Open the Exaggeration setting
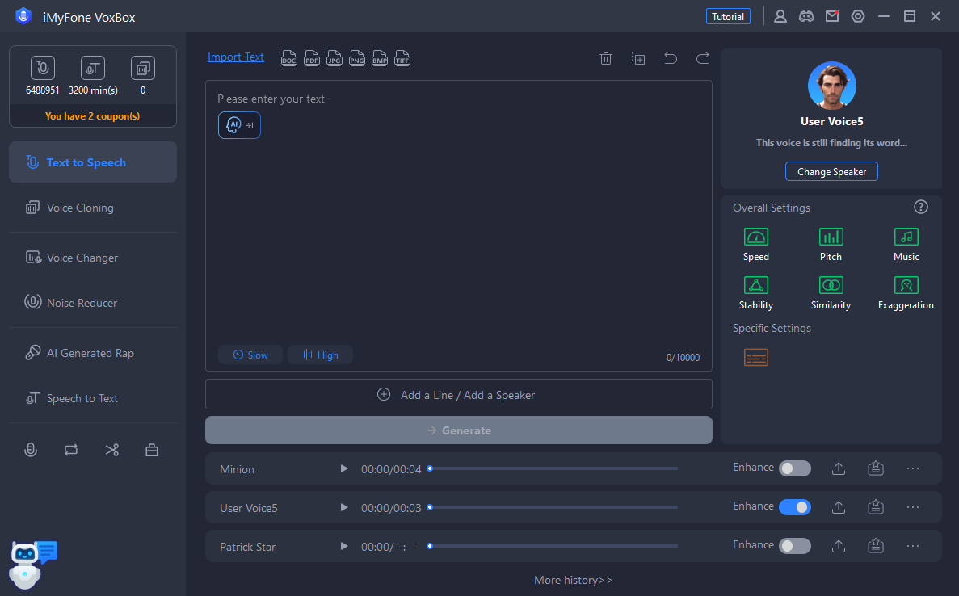The image size is (959, 596). point(906,286)
